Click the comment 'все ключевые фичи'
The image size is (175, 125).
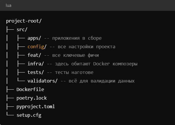click(x=76, y=55)
